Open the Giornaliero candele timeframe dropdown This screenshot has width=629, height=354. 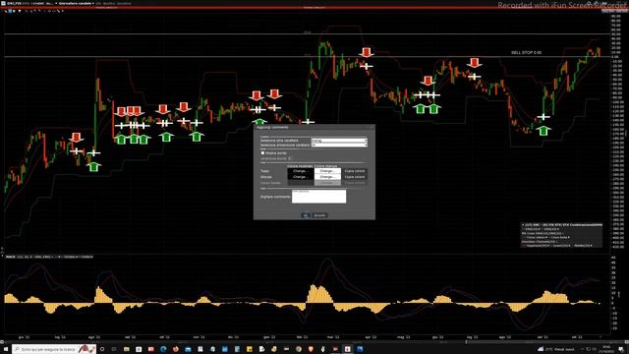[x=77, y=3]
